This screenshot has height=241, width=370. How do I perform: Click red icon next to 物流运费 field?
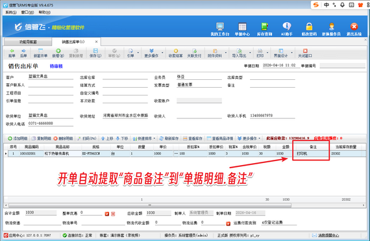point(228,223)
